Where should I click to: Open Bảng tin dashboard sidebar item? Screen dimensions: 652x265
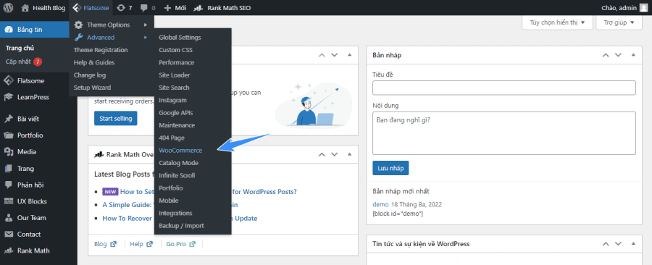tap(35, 30)
